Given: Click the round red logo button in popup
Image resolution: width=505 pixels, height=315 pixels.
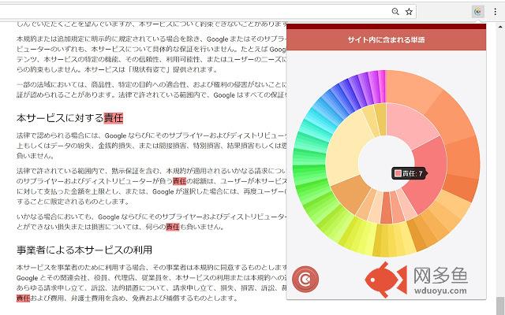Looking at the screenshot, I should [x=305, y=279].
